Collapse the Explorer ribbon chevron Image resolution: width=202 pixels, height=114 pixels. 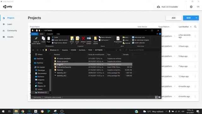pos(157,34)
